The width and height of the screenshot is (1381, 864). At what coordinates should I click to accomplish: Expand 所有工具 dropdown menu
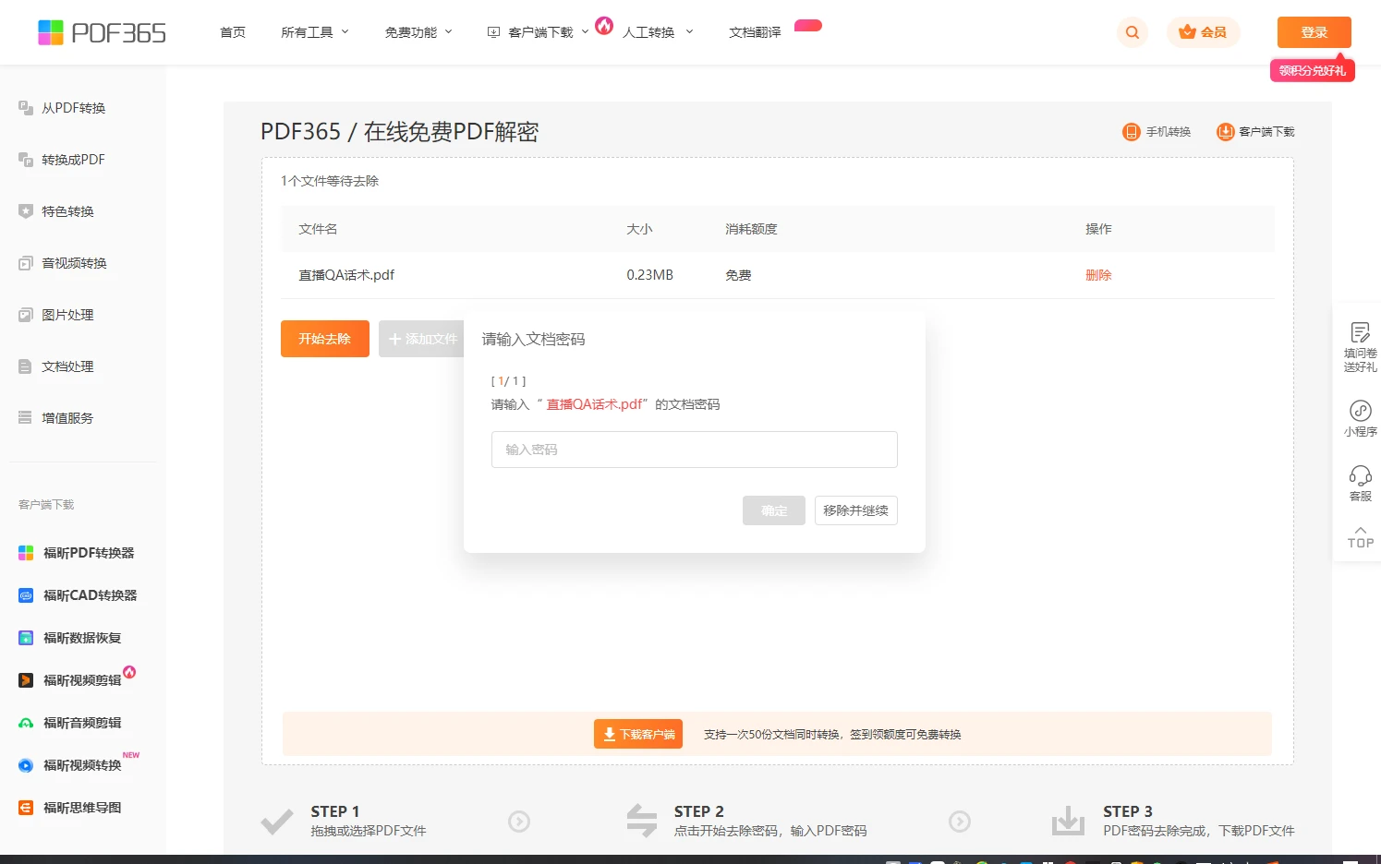coord(315,32)
